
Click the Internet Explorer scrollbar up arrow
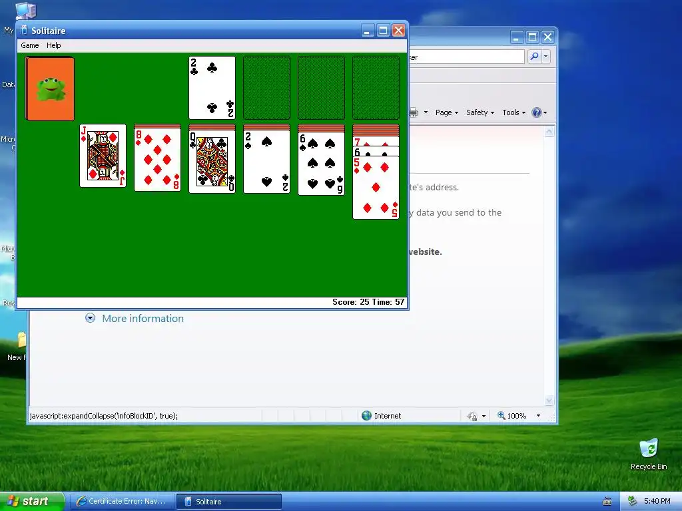pos(549,132)
